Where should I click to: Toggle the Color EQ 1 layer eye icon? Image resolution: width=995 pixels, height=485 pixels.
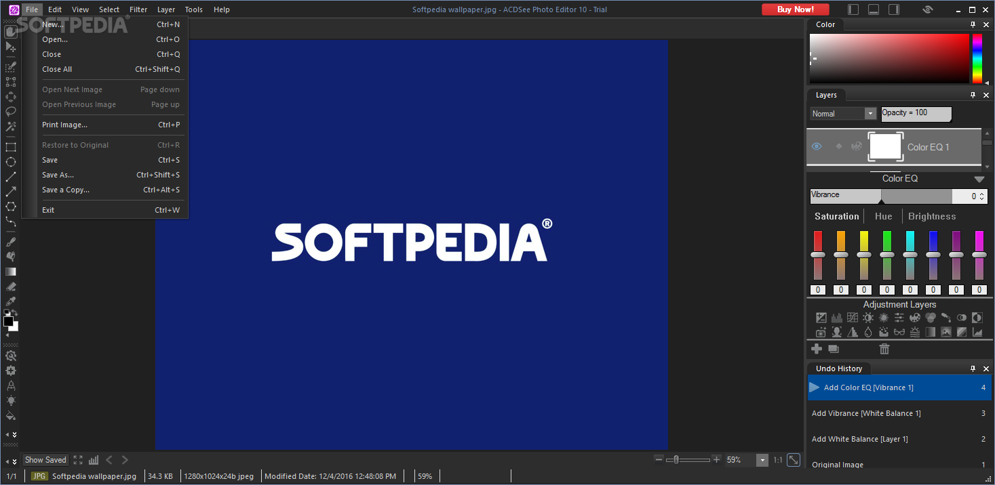tap(817, 146)
